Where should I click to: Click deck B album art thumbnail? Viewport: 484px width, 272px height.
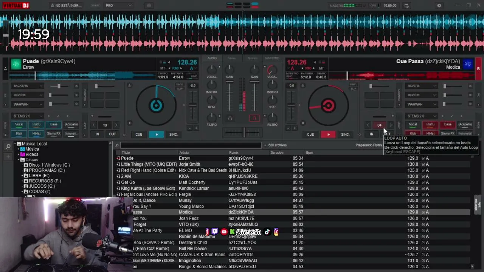click(468, 64)
